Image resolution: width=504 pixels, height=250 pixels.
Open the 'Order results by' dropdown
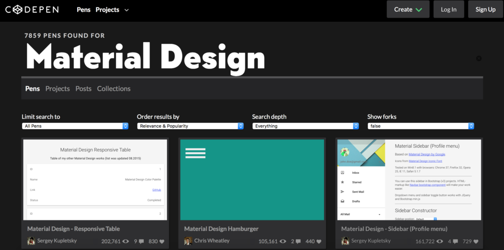tap(190, 126)
